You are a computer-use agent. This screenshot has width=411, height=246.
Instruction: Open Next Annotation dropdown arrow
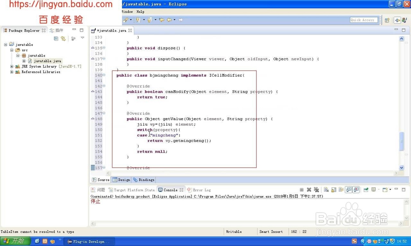(x=143, y=20)
